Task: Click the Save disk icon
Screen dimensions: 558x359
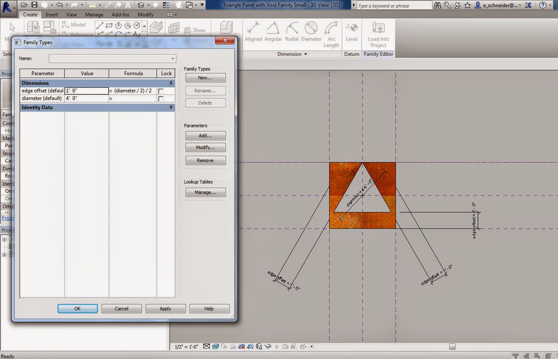Action: coord(34,5)
